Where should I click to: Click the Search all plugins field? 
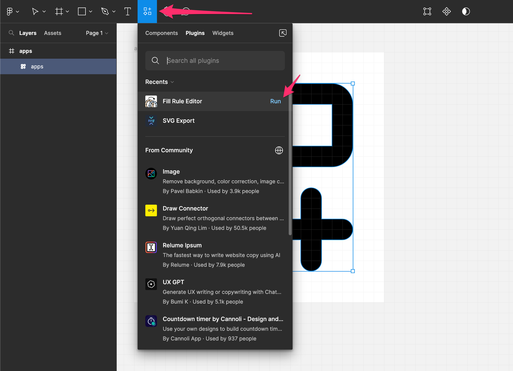pyautogui.click(x=215, y=61)
